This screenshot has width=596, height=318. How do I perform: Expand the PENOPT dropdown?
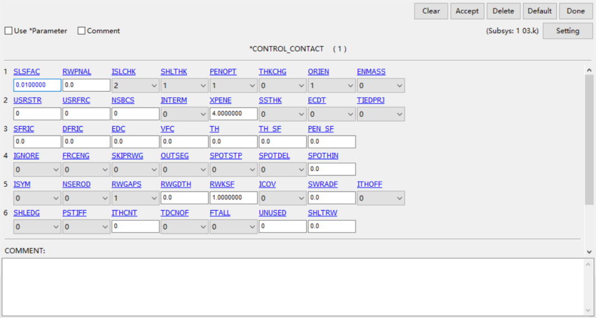click(233, 85)
